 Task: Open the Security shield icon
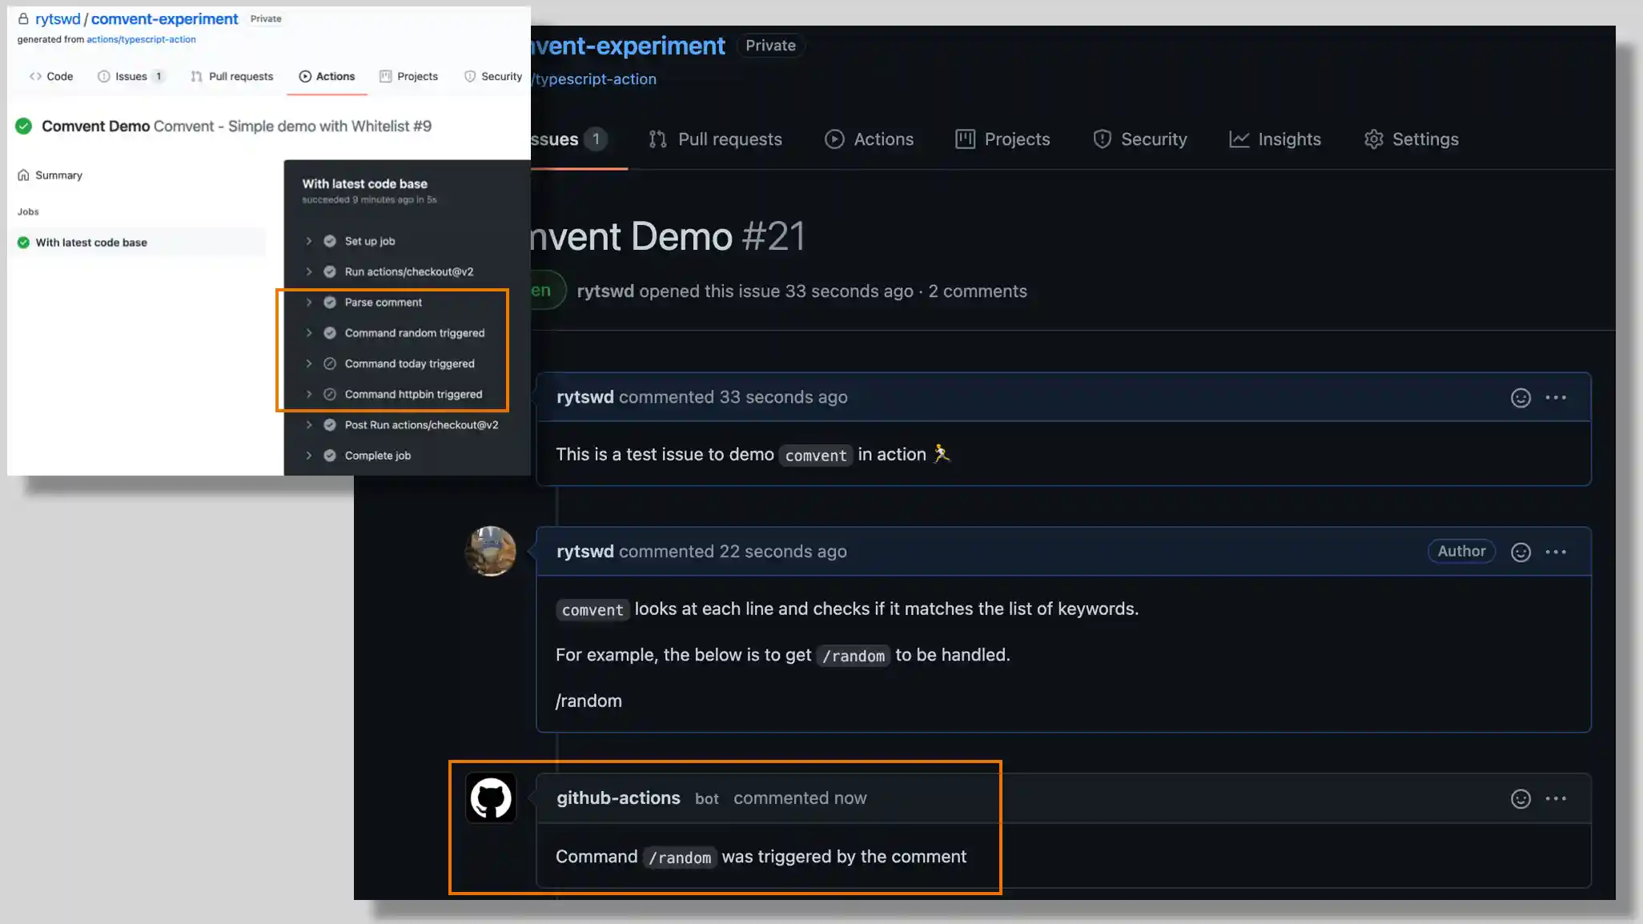pyautogui.click(x=1102, y=139)
